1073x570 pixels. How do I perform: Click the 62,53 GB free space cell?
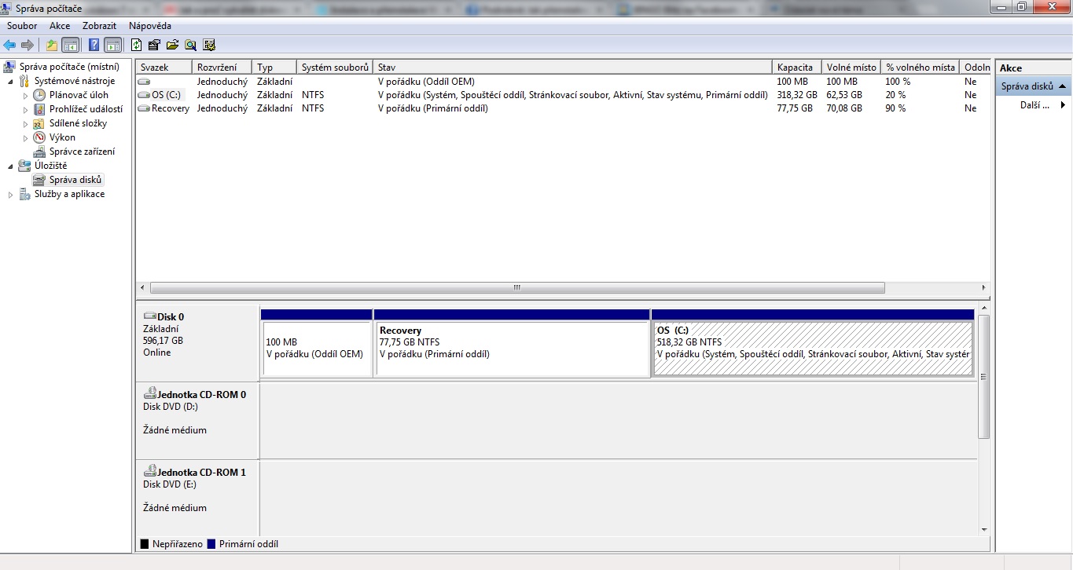click(844, 95)
